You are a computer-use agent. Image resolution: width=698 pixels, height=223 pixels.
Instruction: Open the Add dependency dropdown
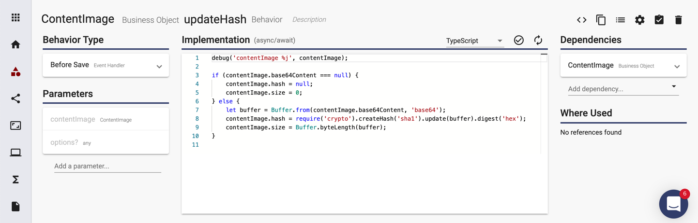(623, 89)
